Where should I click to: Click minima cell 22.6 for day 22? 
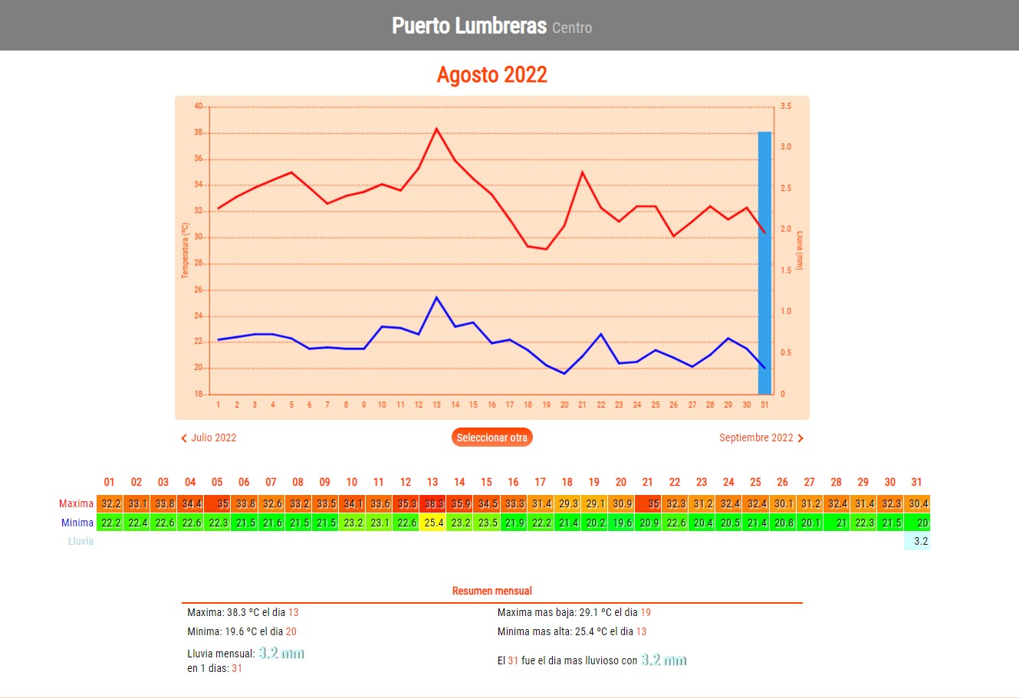[675, 523]
